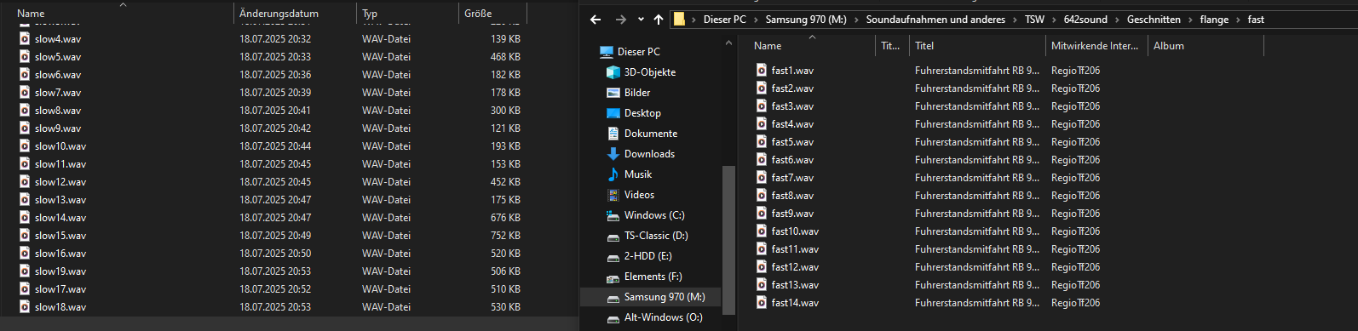Click the folder icon in the address bar
The height and width of the screenshot is (331, 1358).
[x=679, y=19]
